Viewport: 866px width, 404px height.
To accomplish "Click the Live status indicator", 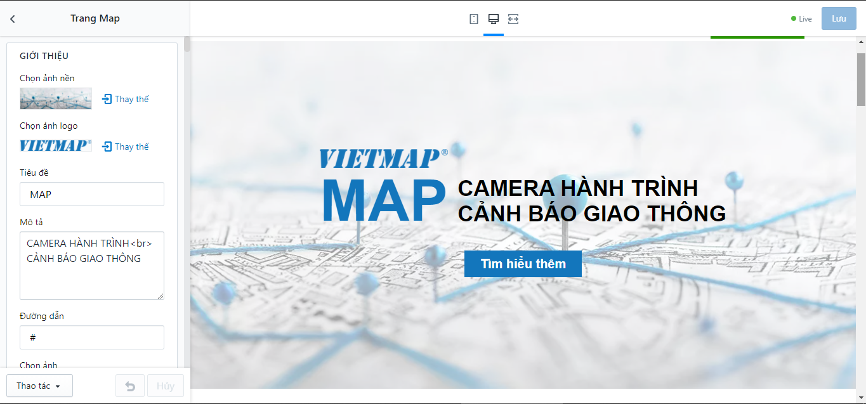I will coord(801,19).
